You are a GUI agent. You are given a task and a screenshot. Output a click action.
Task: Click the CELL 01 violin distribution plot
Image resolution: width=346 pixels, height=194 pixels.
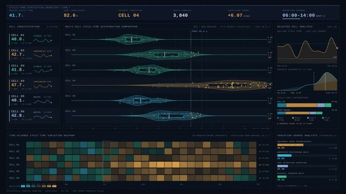131,39
